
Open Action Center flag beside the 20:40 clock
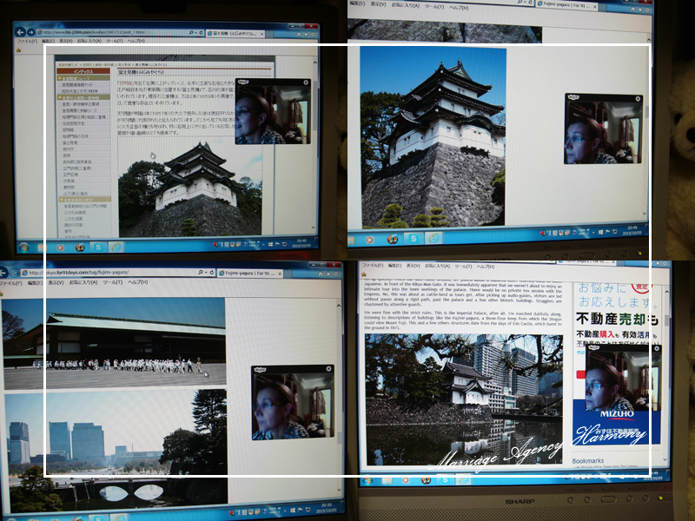tap(278, 244)
